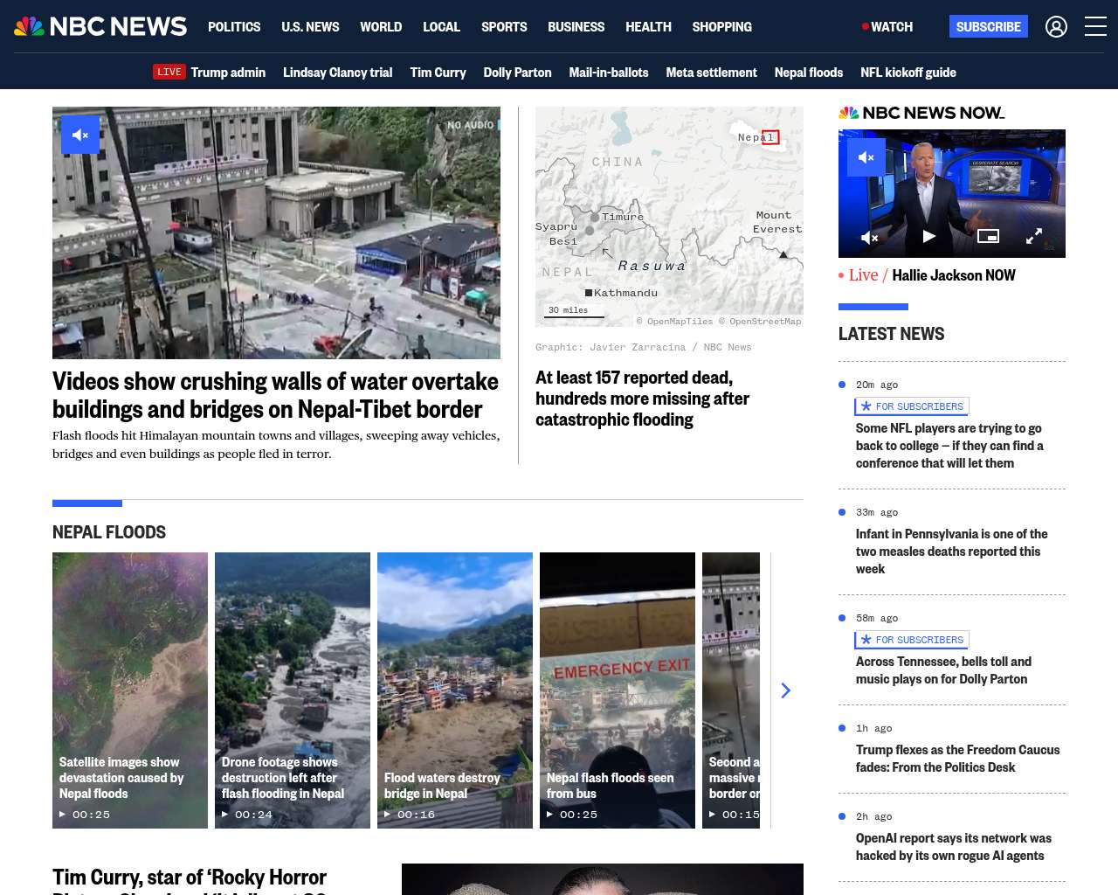The width and height of the screenshot is (1118, 895).
Task: Click the NBC News peacock logo
Action: [x=100, y=27]
